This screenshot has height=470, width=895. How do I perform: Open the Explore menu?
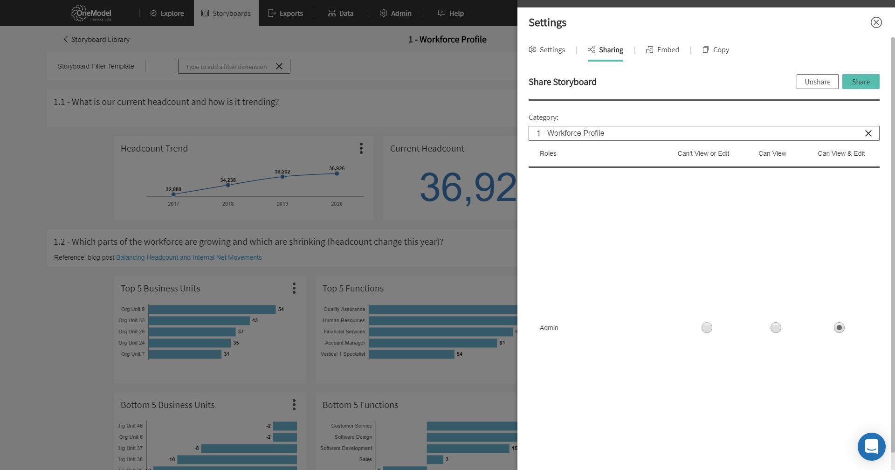(x=167, y=13)
